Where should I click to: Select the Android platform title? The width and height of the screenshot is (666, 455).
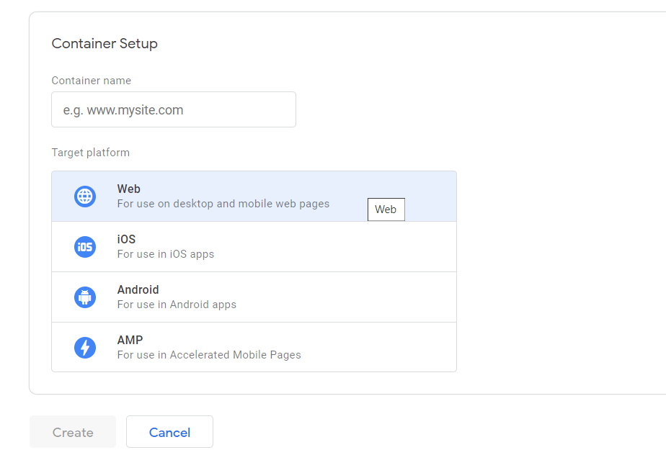[x=138, y=290]
